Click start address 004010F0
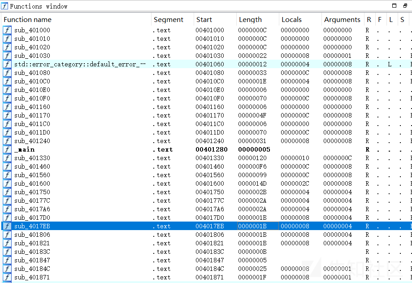412x283 pixels. [210, 98]
